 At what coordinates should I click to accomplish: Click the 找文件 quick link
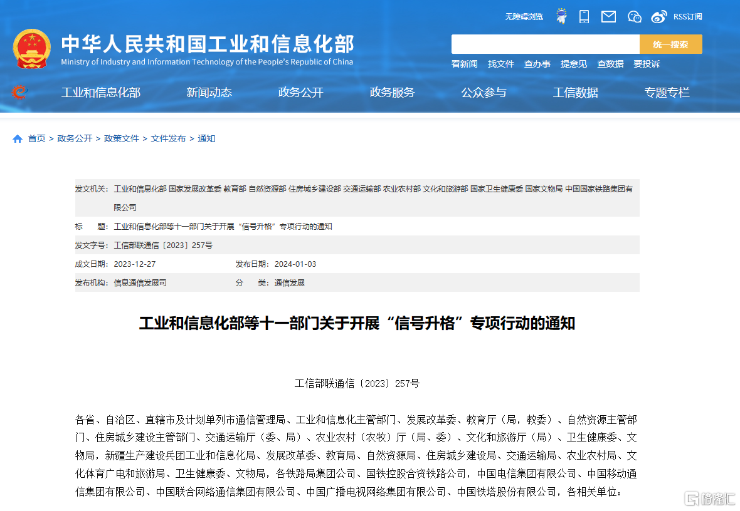pyautogui.click(x=501, y=64)
